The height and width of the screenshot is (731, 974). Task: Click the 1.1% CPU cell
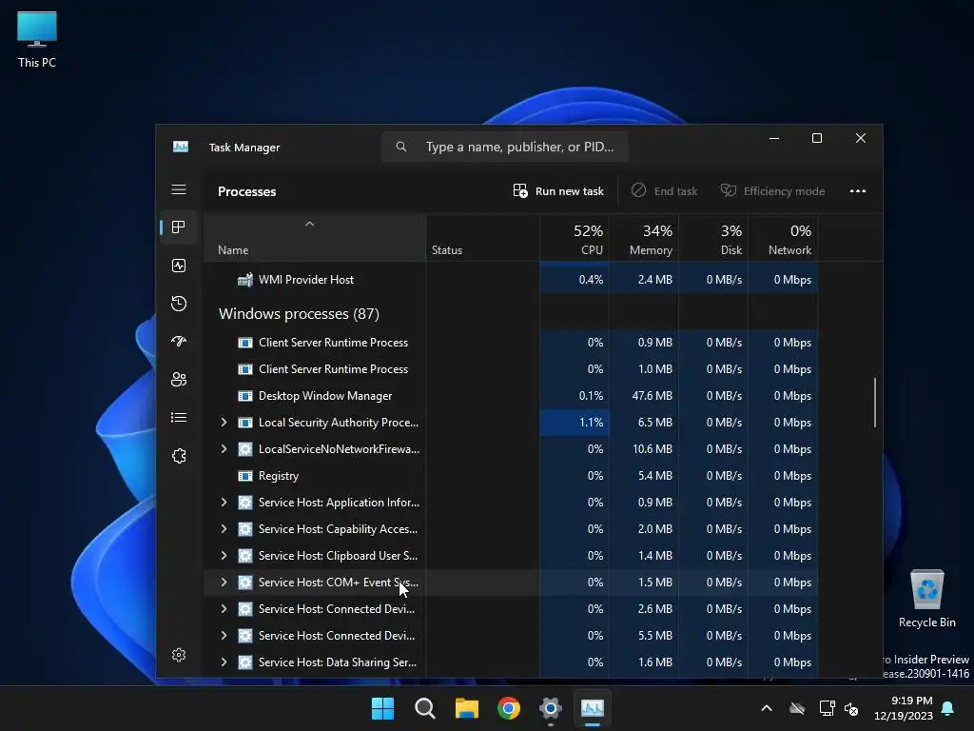pyautogui.click(x=575, y=423)
